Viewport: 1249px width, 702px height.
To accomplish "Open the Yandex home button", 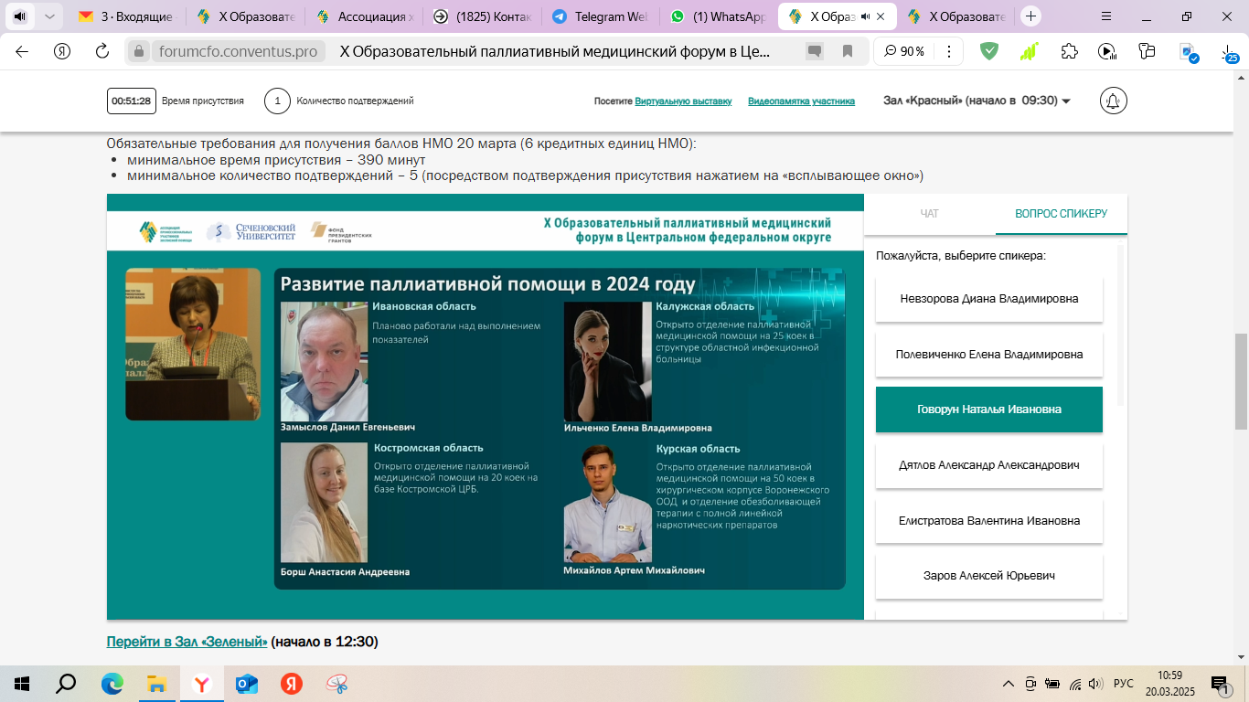I will pos(62,51).
